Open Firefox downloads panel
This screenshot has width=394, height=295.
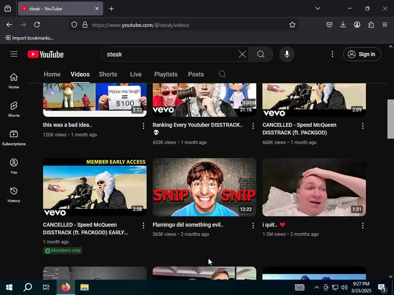point(343,25)
